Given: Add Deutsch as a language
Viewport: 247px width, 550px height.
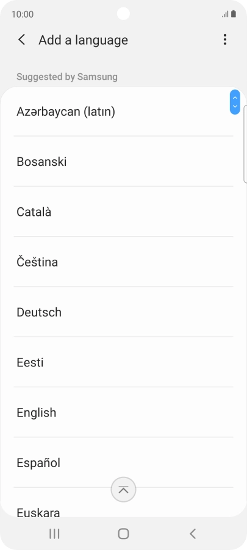Looking at the screenshot, I should (x=123, y=312).
